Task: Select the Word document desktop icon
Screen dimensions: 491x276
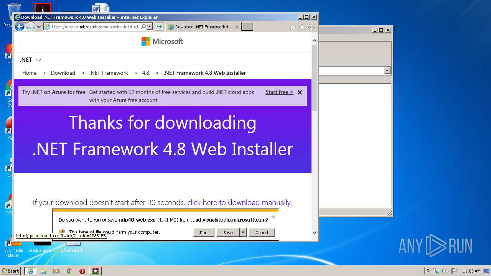Action: click(101, 8)
